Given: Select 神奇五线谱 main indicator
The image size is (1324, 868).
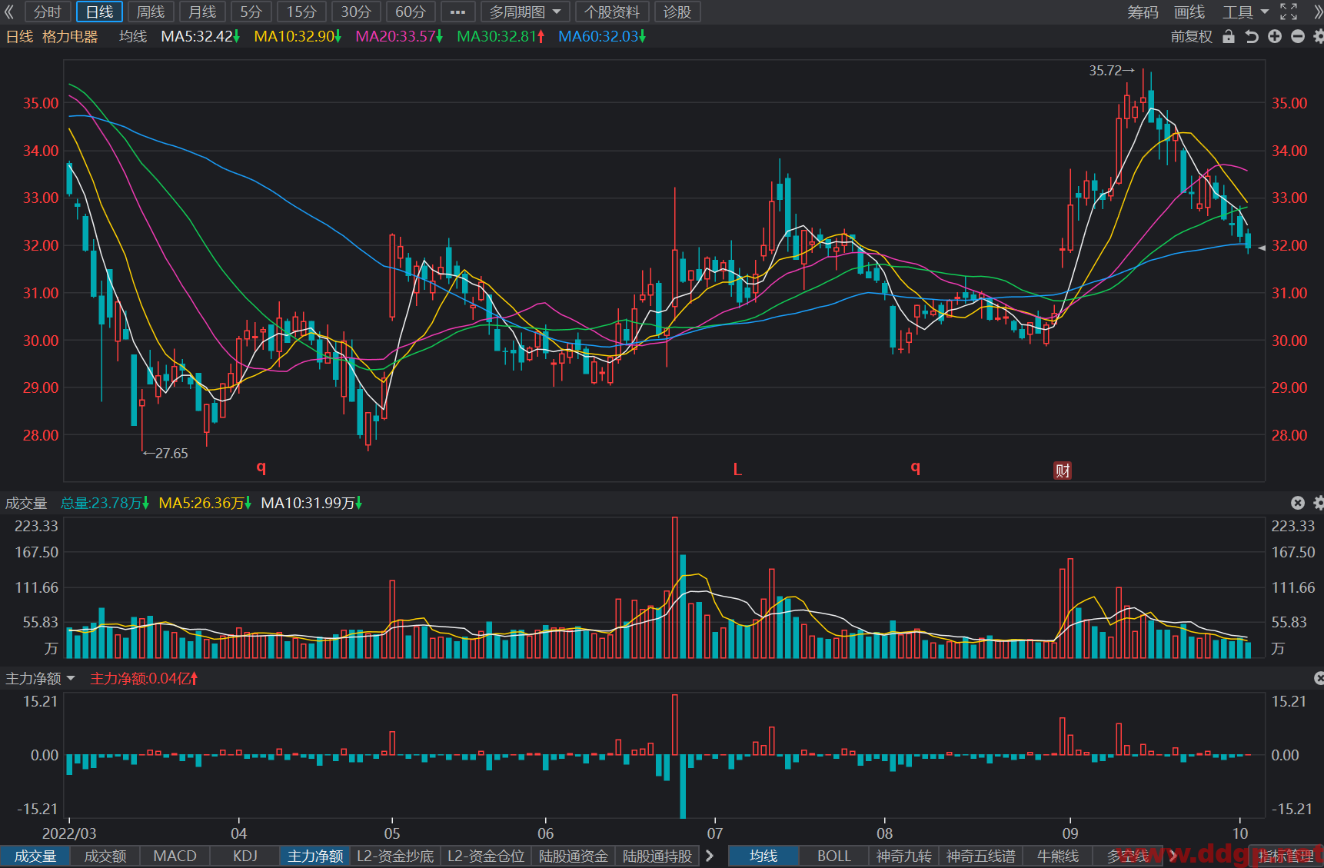Looking at the screenshot, I should pyautogui.click(x=981, y=856).
